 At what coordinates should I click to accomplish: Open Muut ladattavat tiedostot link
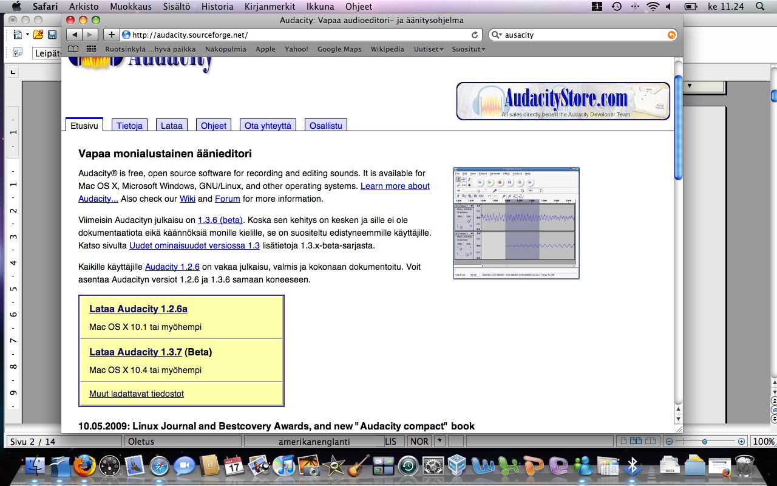[137, 394]
